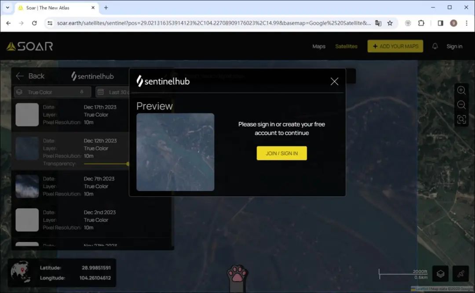Click the Sign in link
The height and width of the screenshot is (293, 475).
(x=454, y=46)
